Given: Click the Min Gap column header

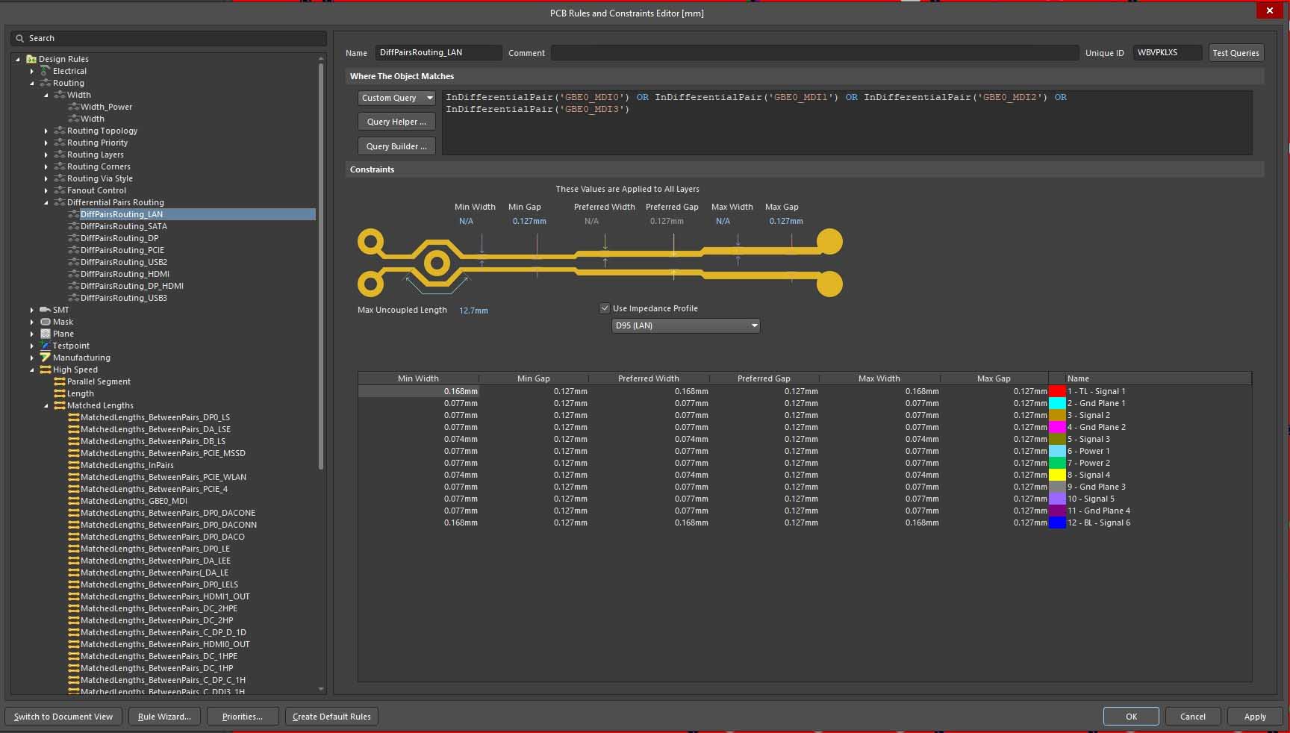Looking at the screenshot, I should point(533,378).
